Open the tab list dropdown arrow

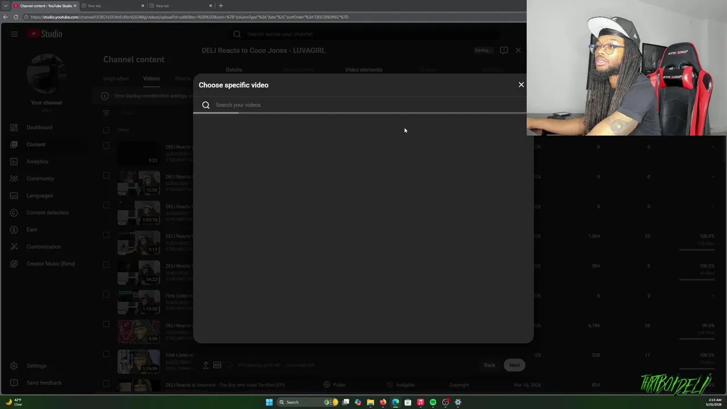[x=5, y=6]
